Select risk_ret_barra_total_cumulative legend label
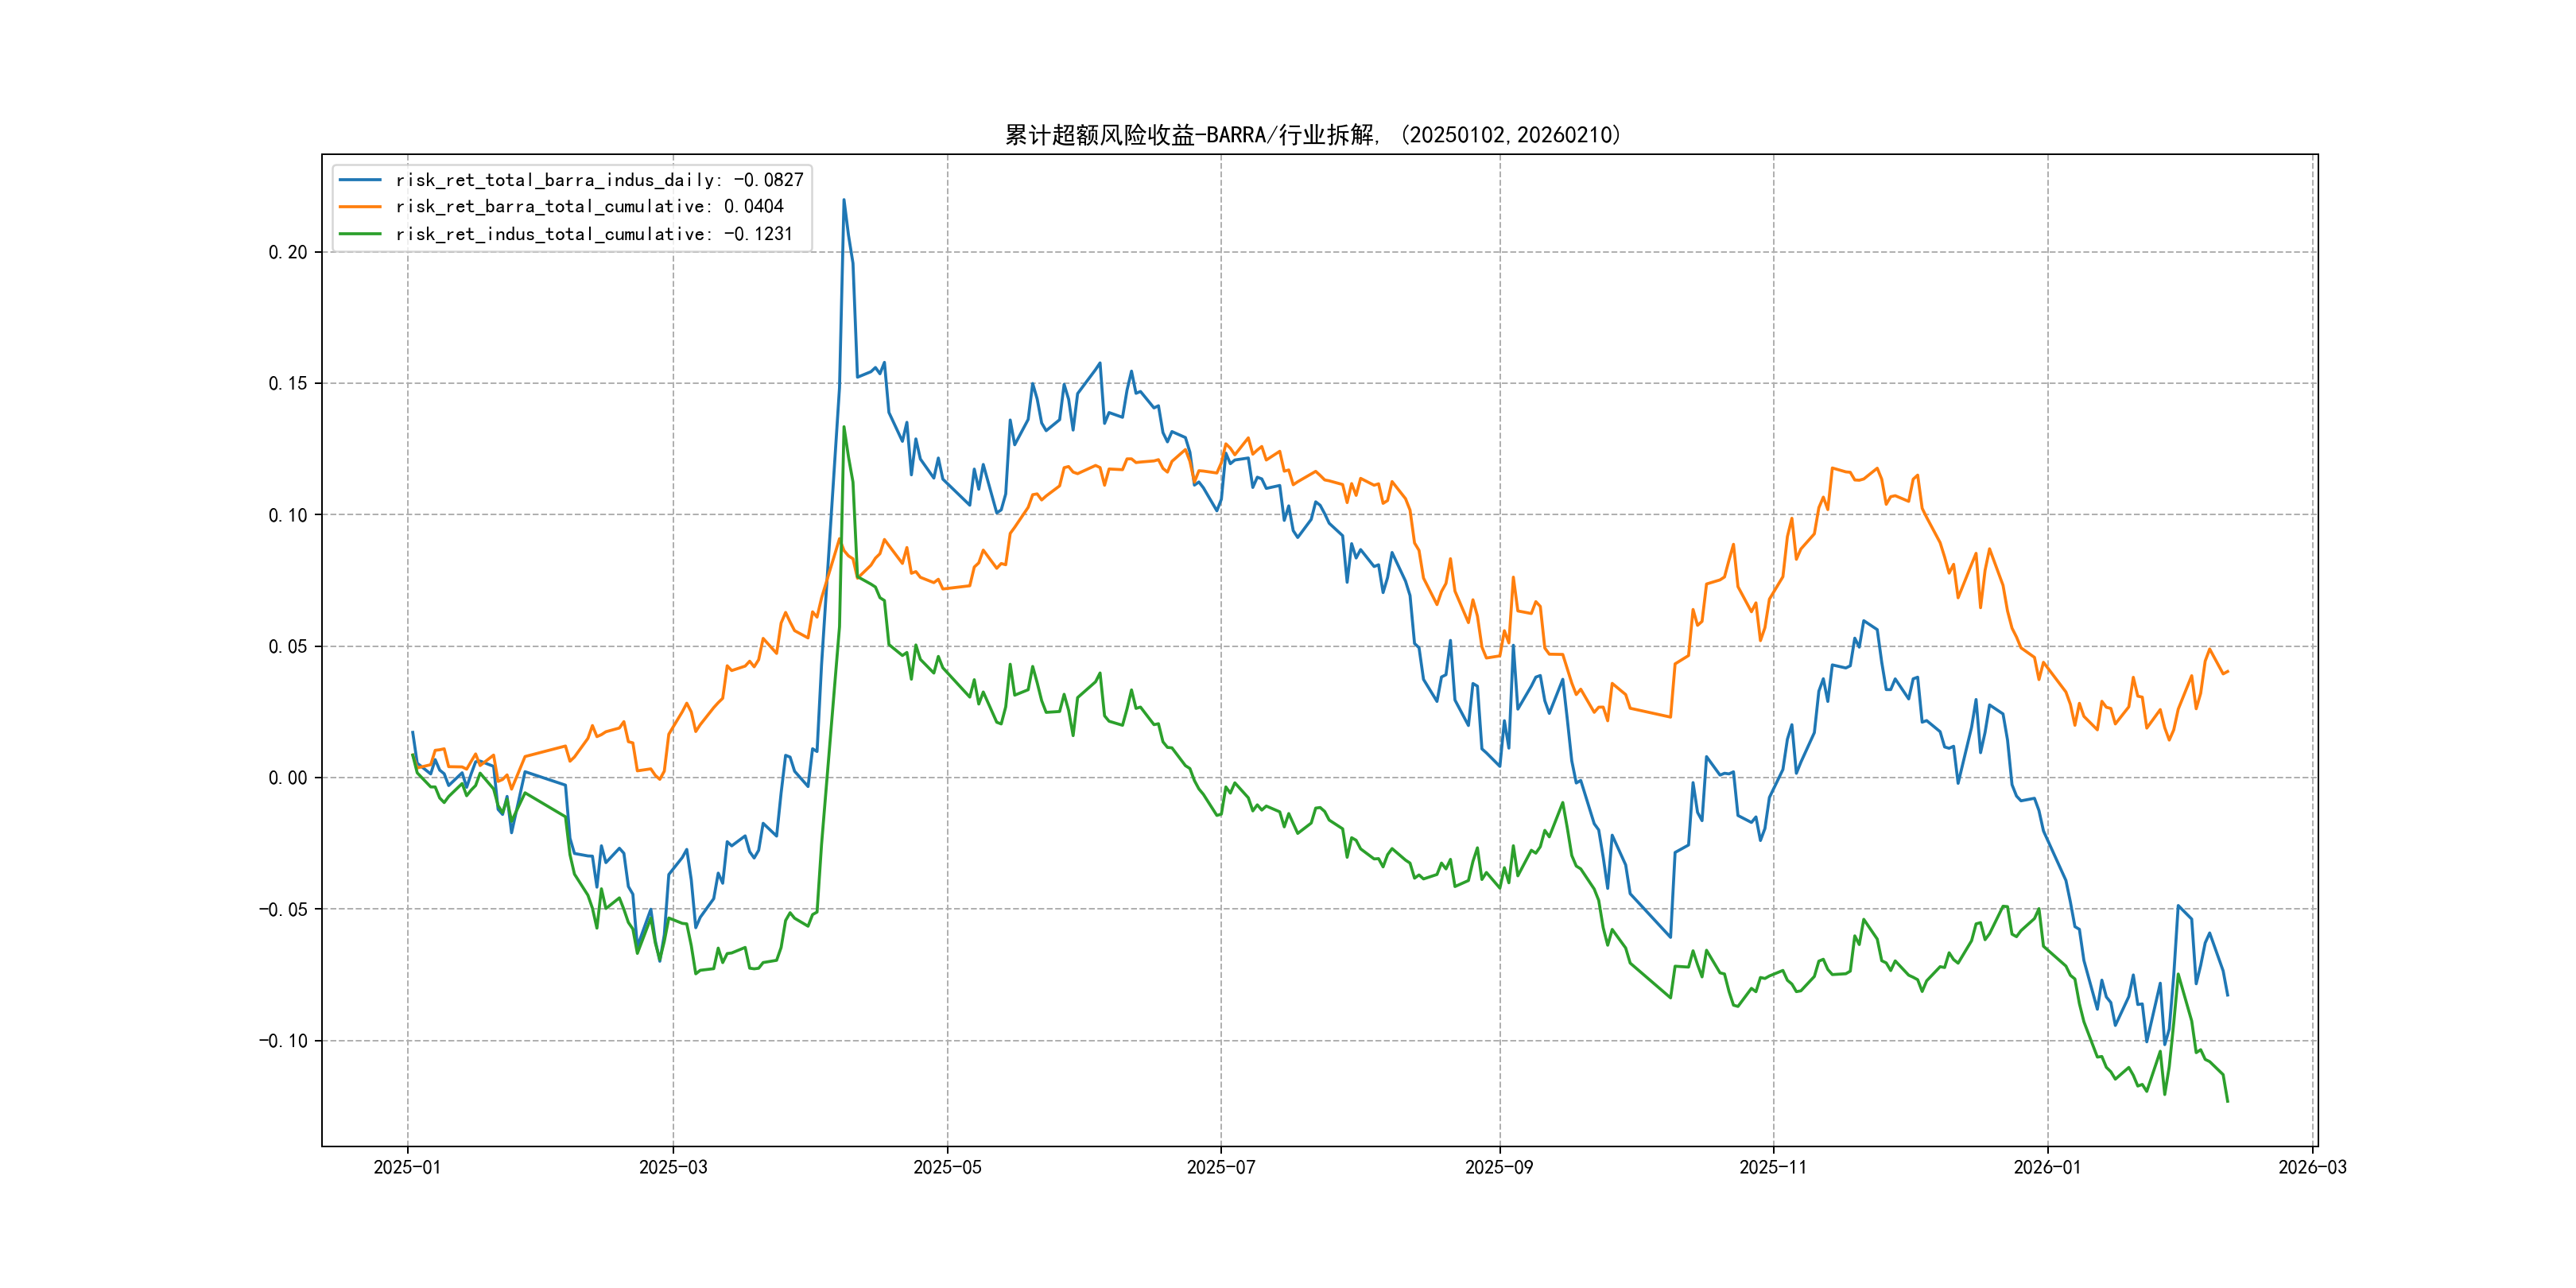 [x=589, y=207]
